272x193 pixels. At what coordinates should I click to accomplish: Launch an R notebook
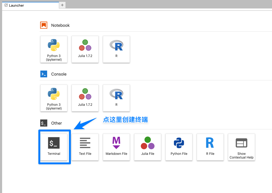point(116,49)
